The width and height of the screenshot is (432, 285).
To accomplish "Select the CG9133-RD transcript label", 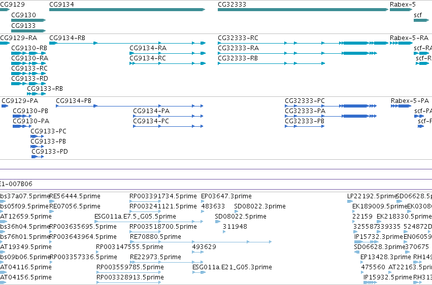I will pos(30,79).
